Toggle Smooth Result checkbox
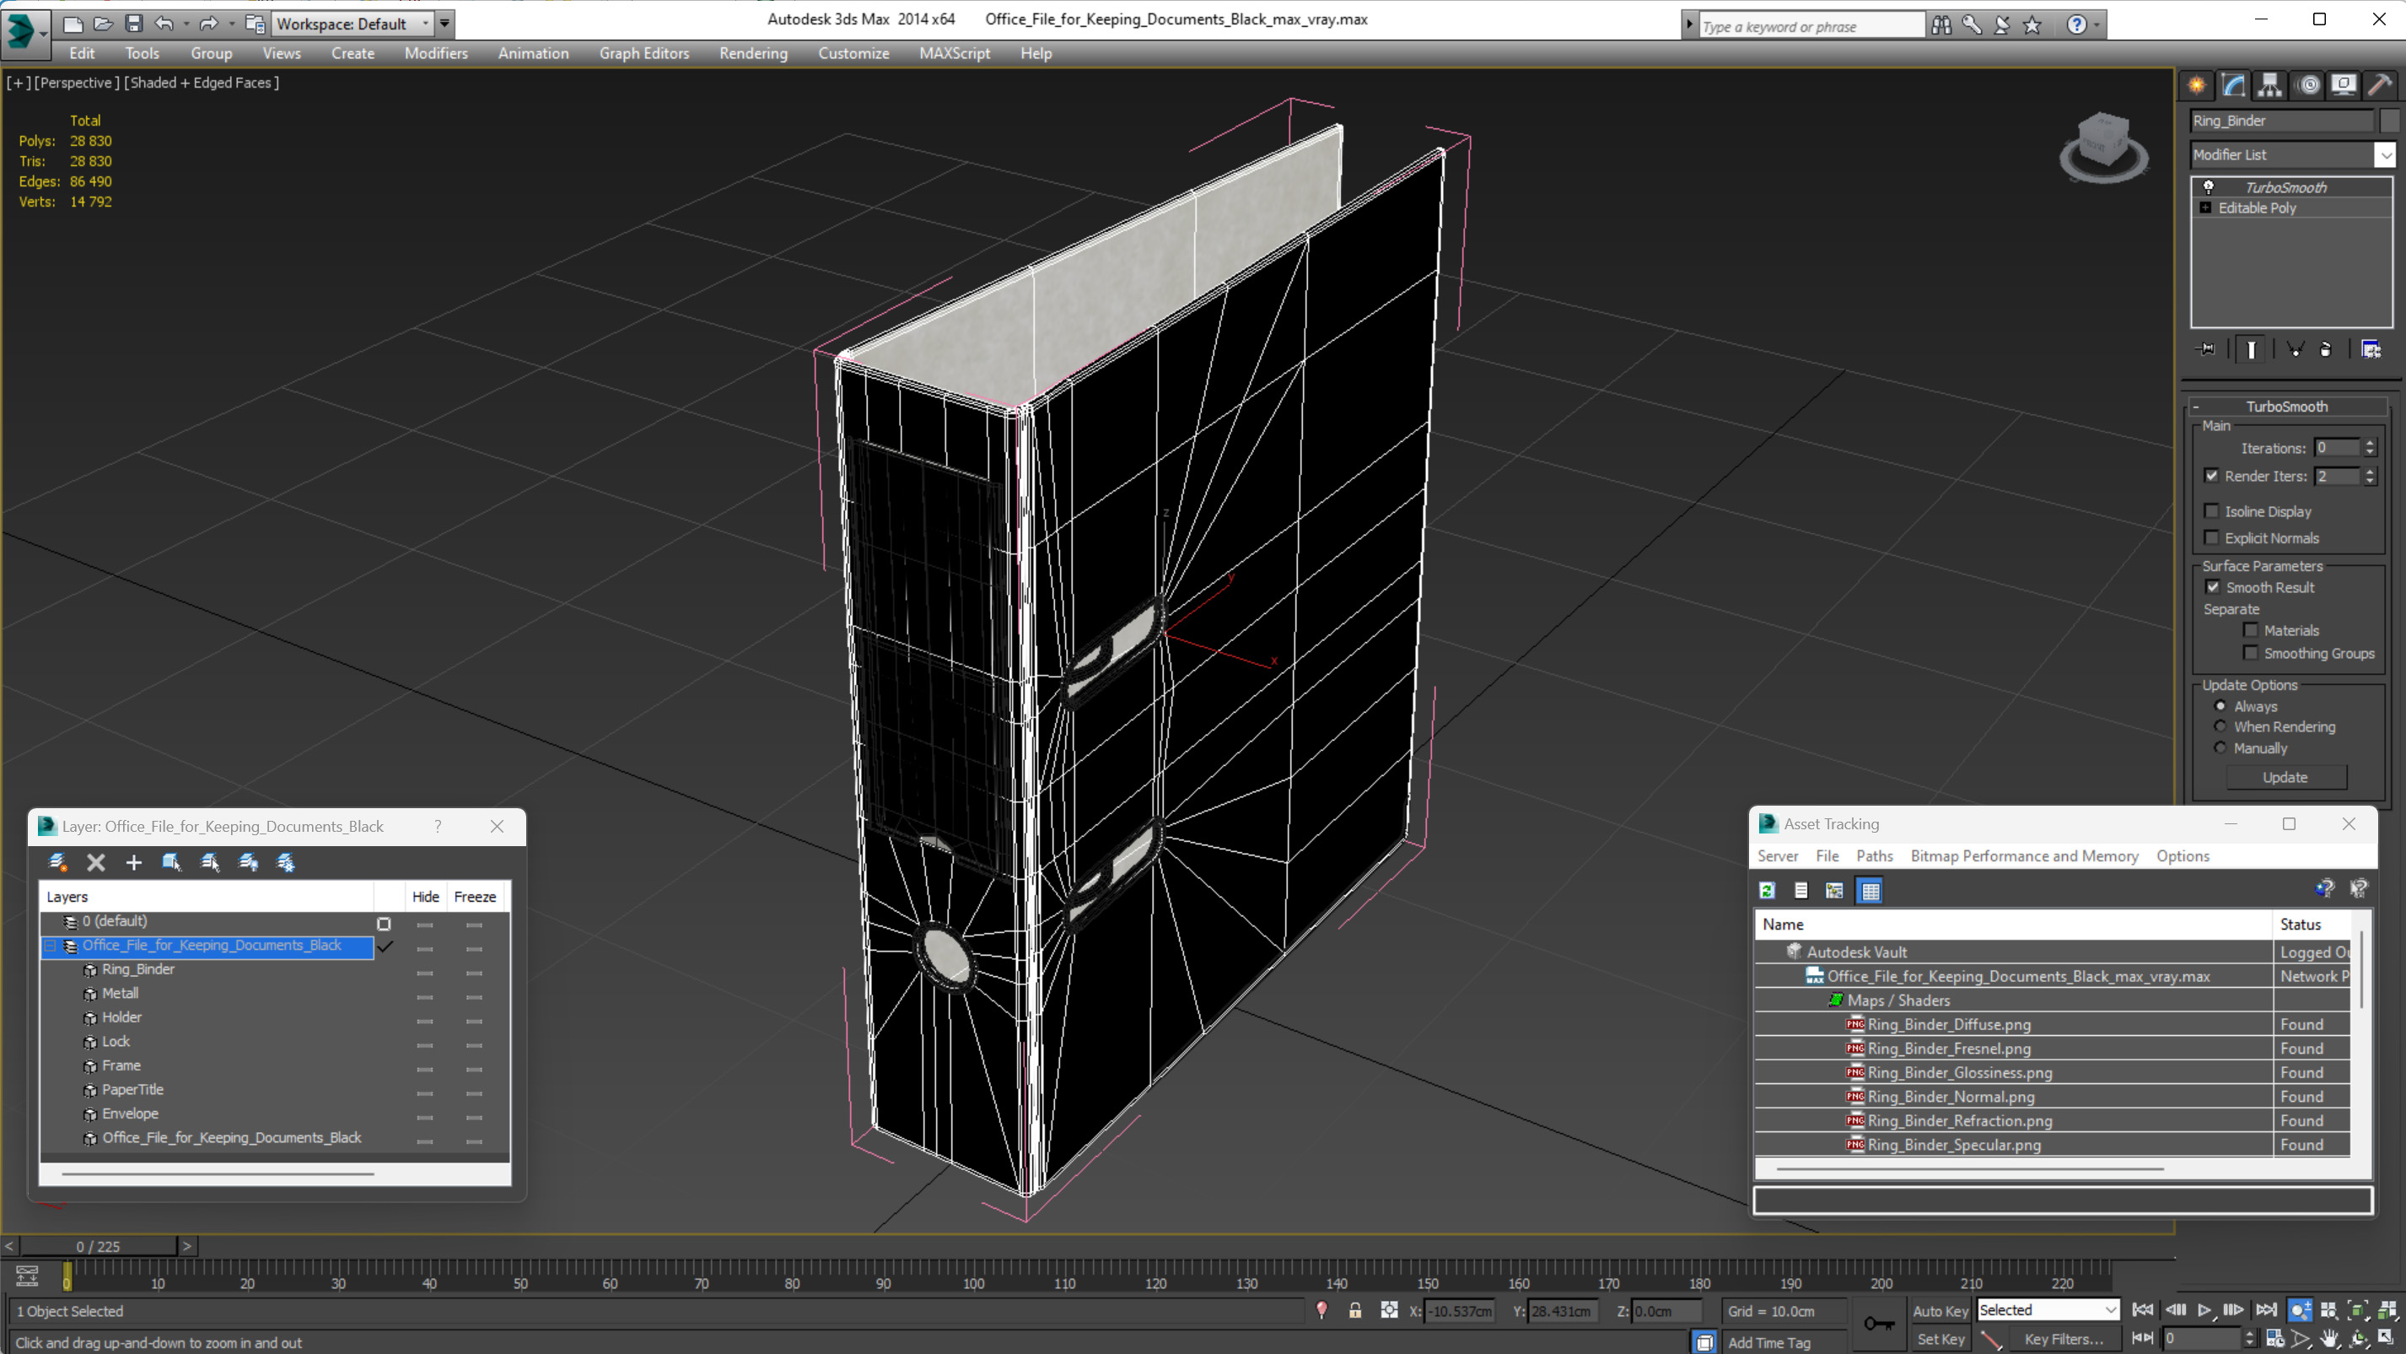 pyautogui.click(x=2213, y=587)
